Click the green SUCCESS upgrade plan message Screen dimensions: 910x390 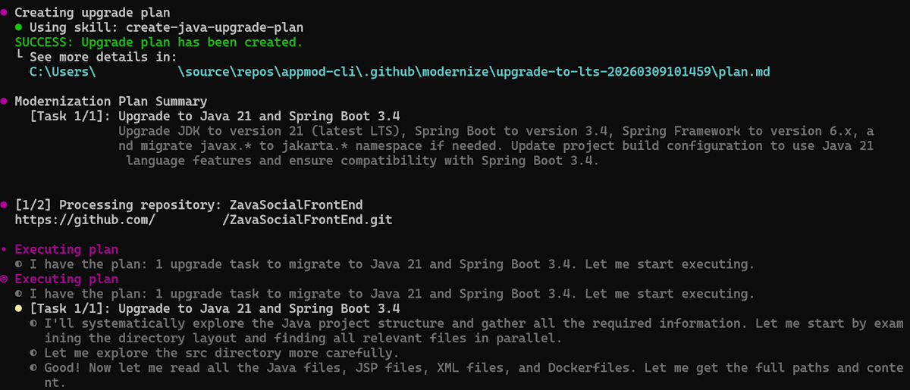pos(158,42)
